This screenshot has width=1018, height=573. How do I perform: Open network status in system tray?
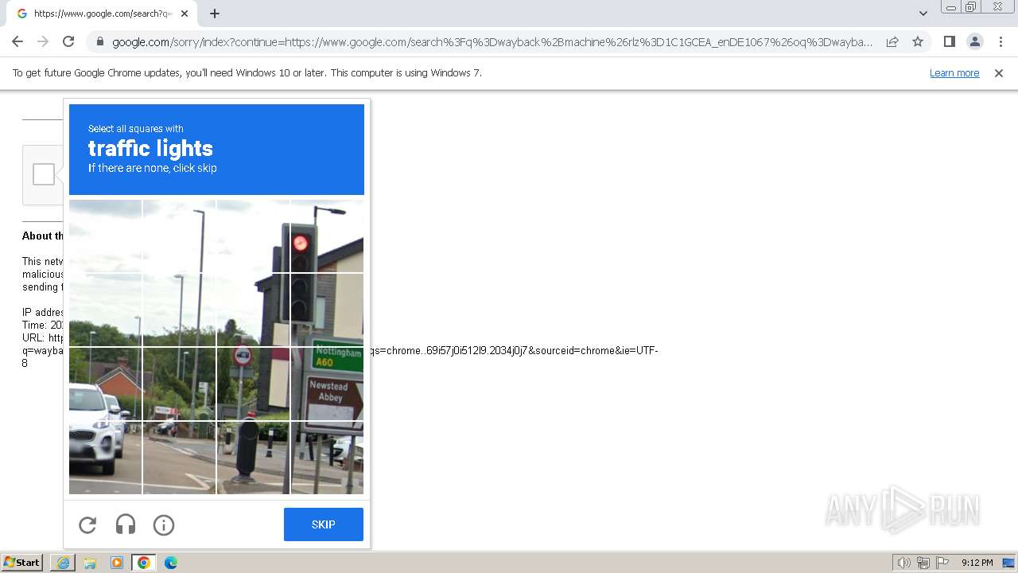pyautogui.click(x=923, y=563)
